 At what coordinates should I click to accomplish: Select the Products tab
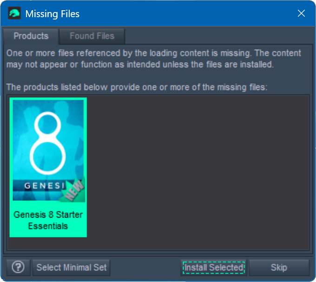click(x=31, y=36)
